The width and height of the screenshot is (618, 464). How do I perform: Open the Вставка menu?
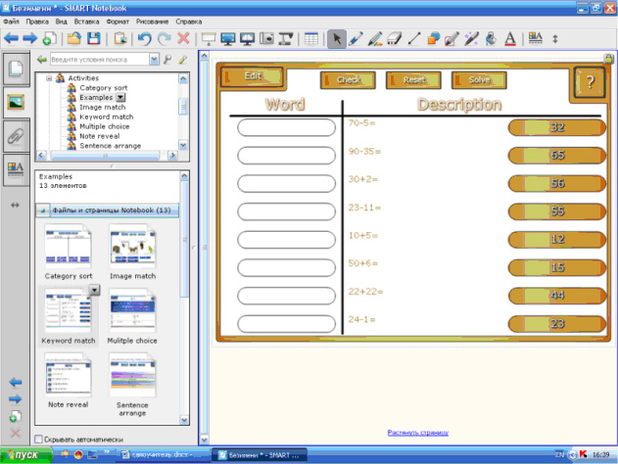click(85, 20)
